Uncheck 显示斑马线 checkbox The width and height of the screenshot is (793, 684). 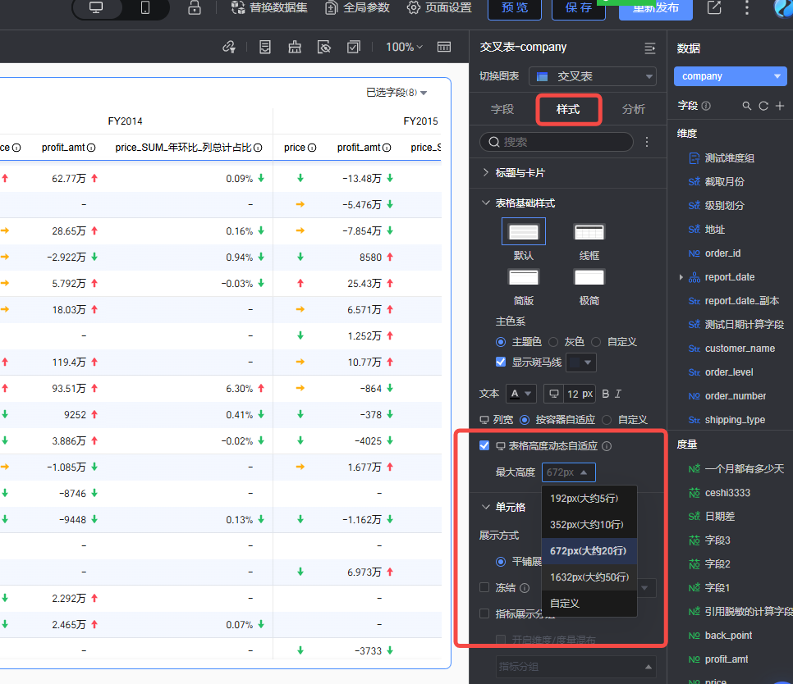click(501, 362)
